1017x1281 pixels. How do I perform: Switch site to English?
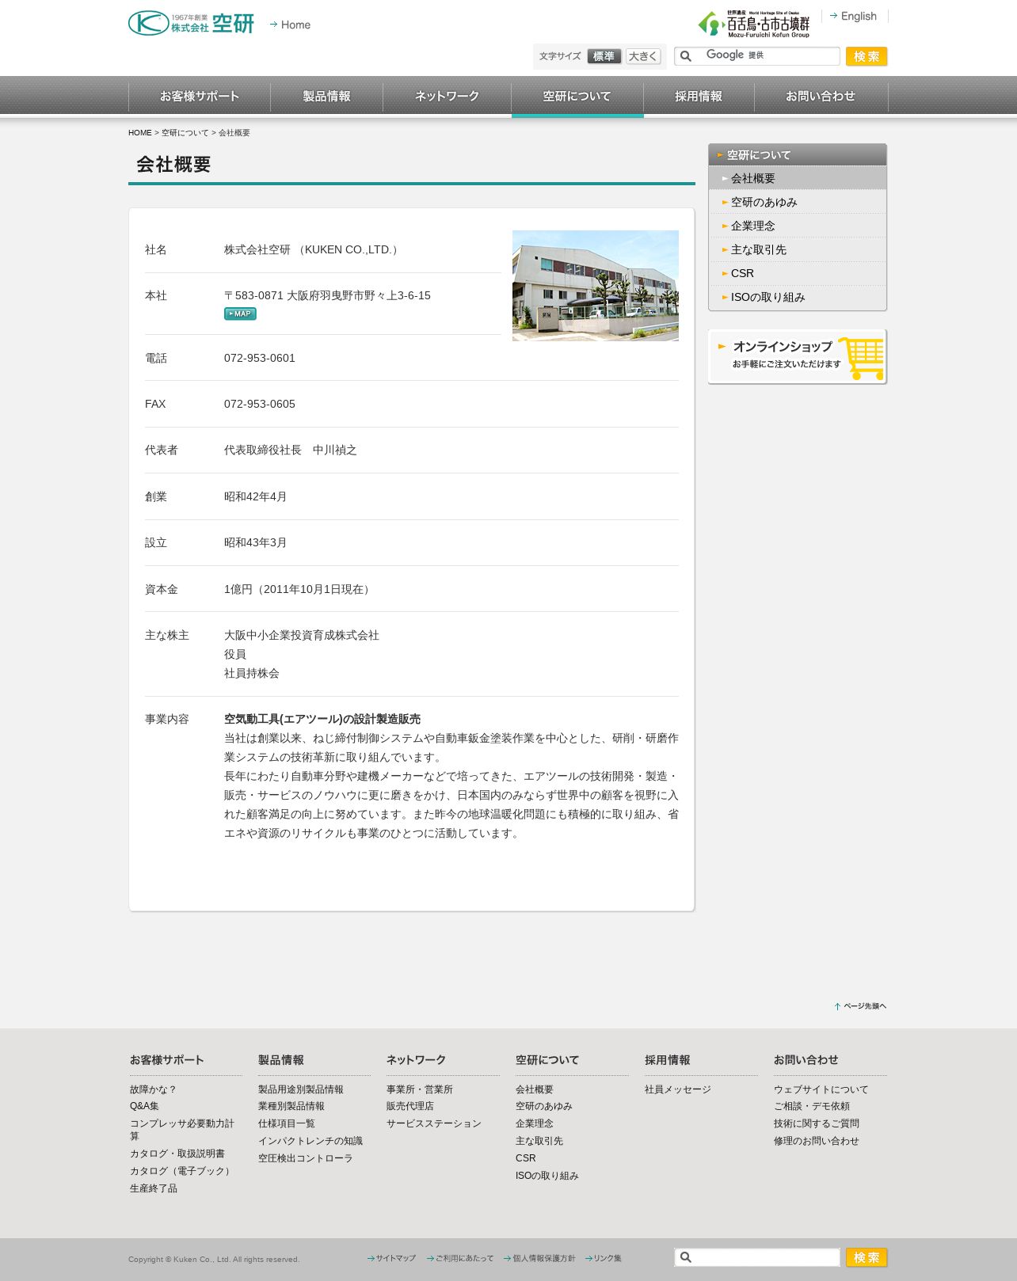854,16
